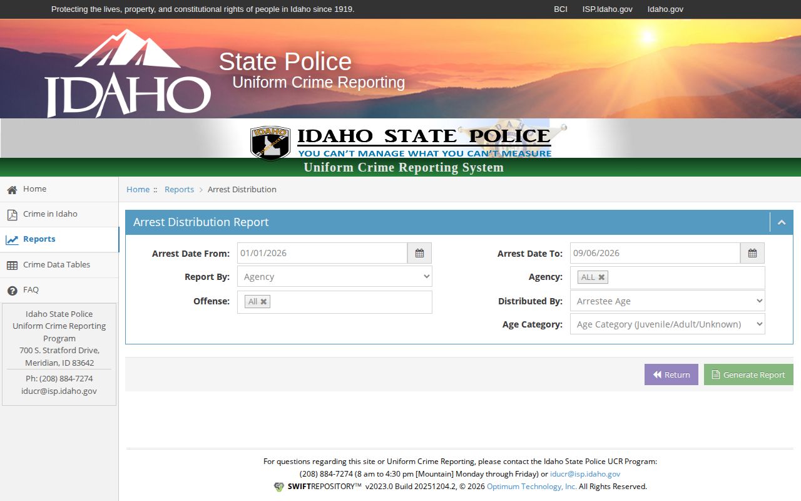Click inside the Agency multi-select field

click(x=668, y=277)
